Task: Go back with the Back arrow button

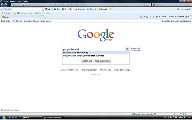Action: point(2,5)
